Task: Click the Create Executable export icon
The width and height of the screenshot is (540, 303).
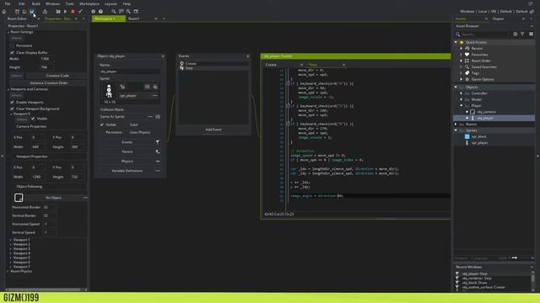Action: tap(45, 12)
